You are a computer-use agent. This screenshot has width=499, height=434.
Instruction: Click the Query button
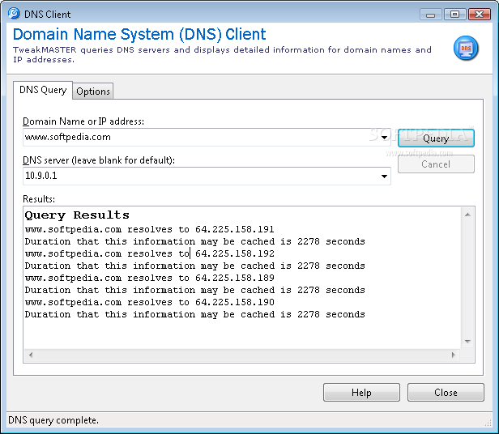click(436, 138)
